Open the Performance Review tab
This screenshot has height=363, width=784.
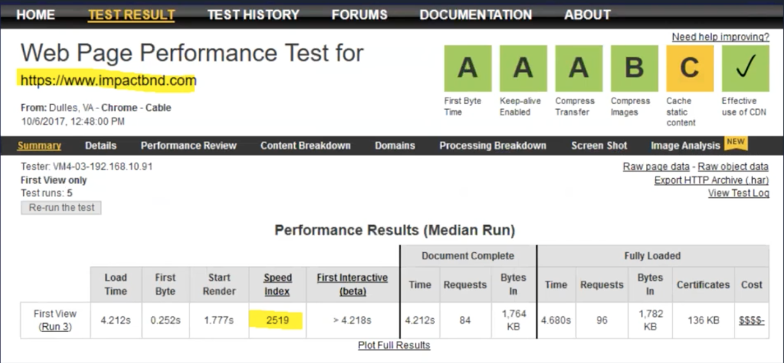click(x=188, y=146)
